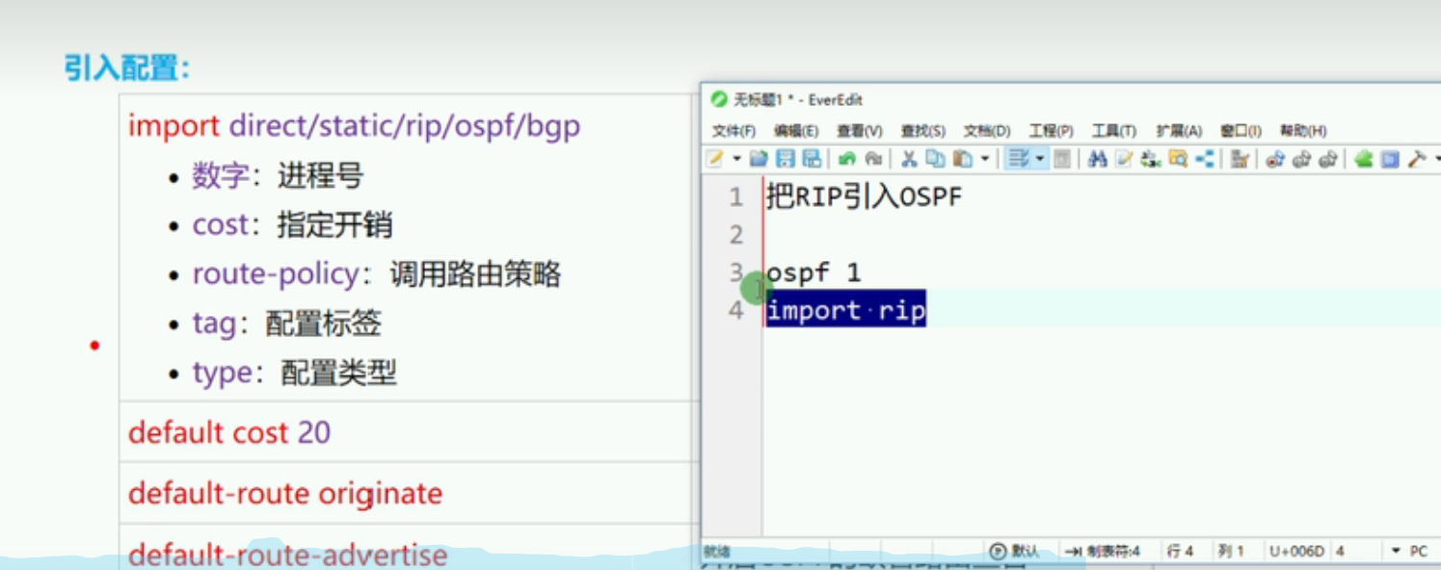Open the 工具(T) menu
1441x570 pixels.
point(1114,131)
